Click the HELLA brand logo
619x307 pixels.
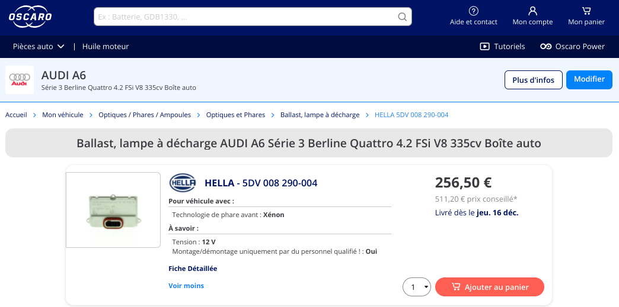tap(182, 183)
